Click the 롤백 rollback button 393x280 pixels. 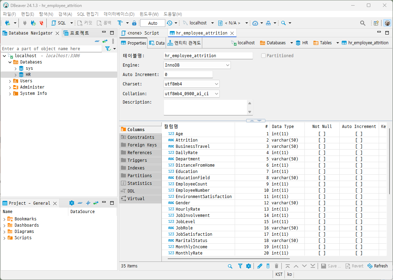pos(104,23)
